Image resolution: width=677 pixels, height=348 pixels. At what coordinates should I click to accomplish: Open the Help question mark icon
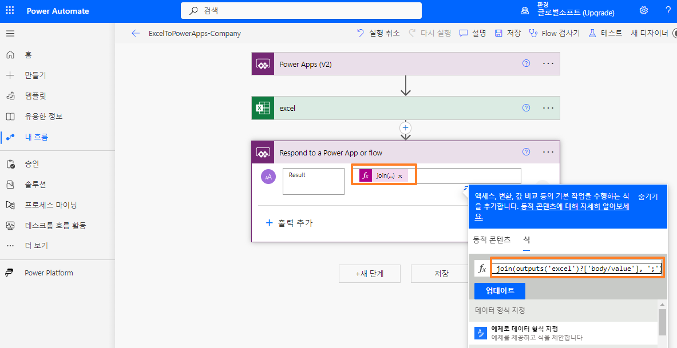[668, 11]
